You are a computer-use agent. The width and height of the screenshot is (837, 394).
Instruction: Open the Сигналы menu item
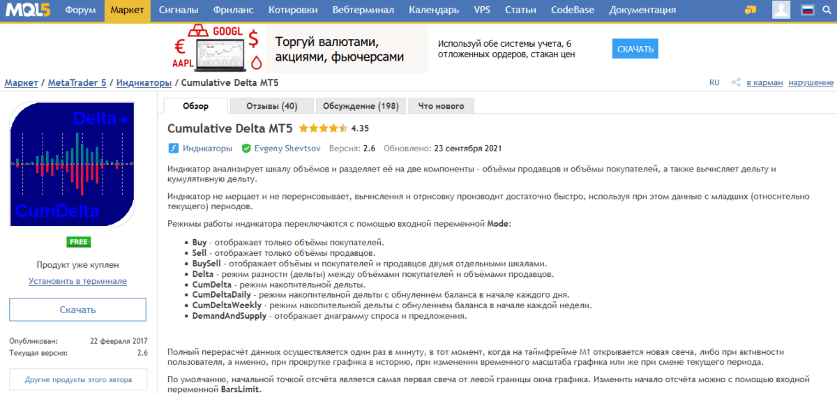point(178,10)
